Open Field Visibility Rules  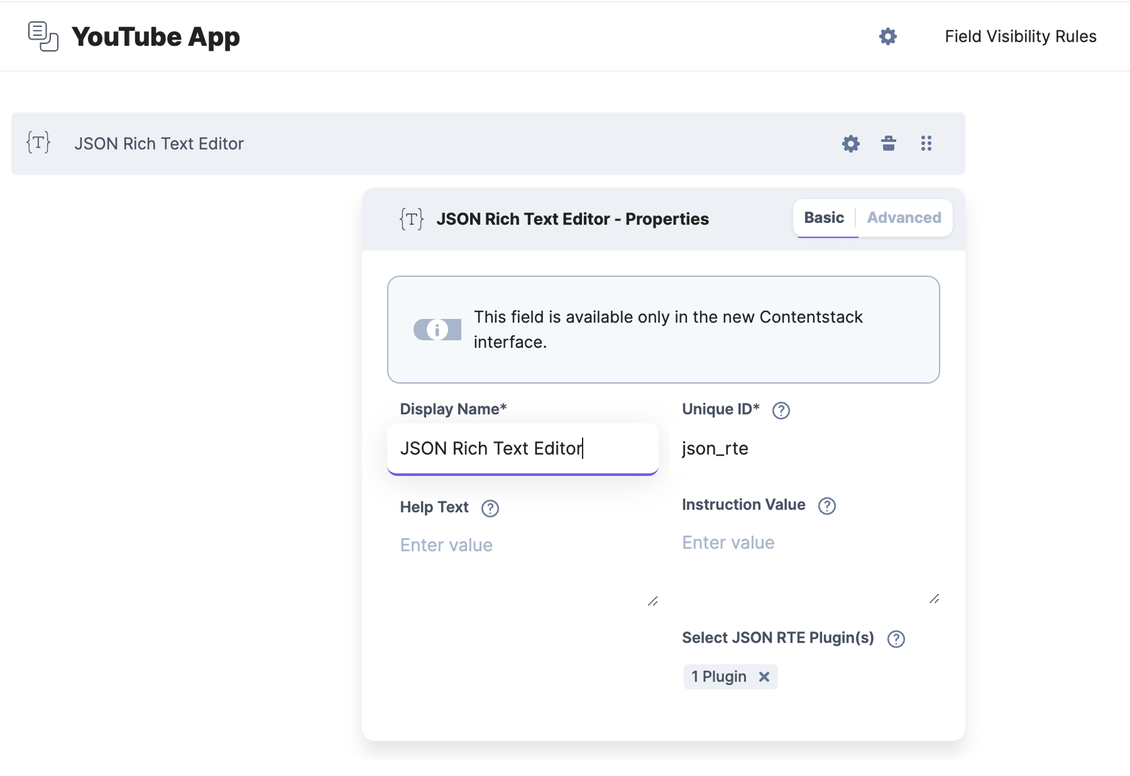1020,36
